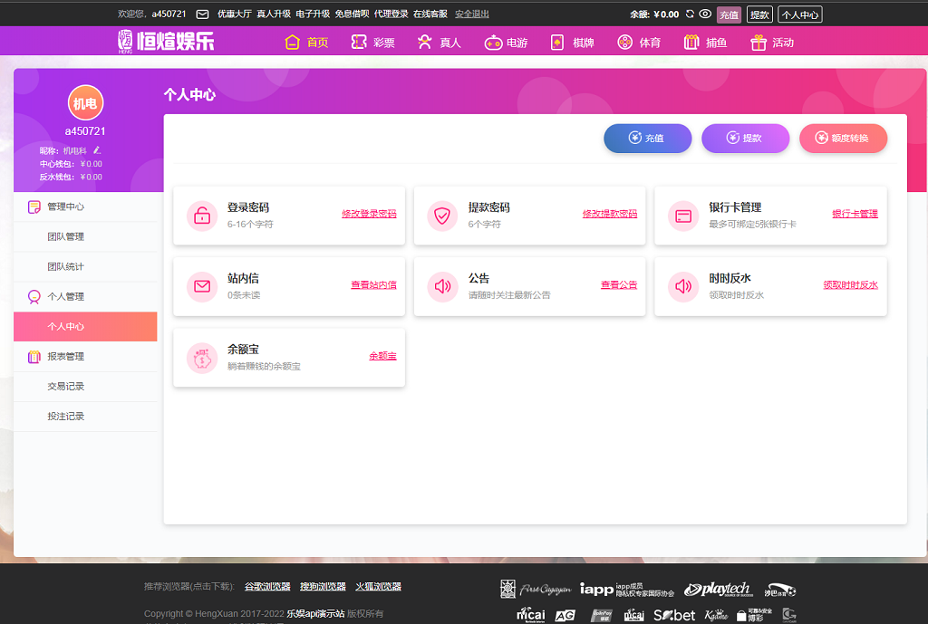Toggle balance visibility with the eye icon
This screenshot has width=928, height=624.
[705, 13]
